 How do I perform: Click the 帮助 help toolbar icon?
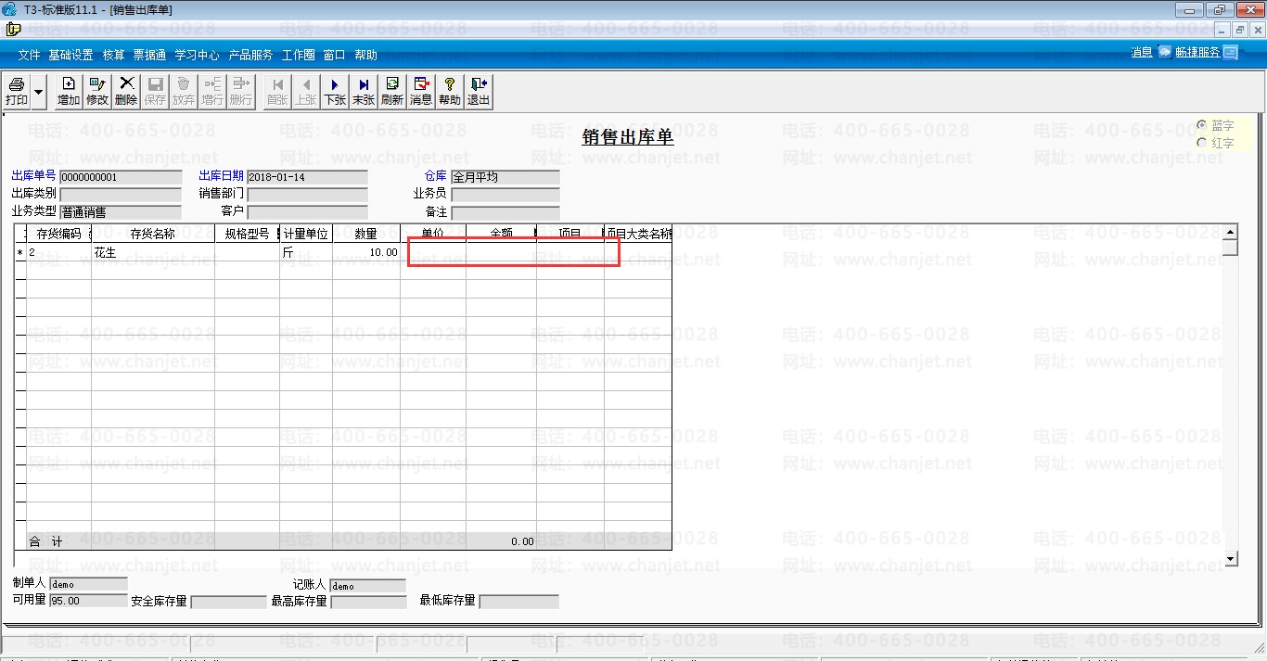pyautogui.click(x=450, y=91)
